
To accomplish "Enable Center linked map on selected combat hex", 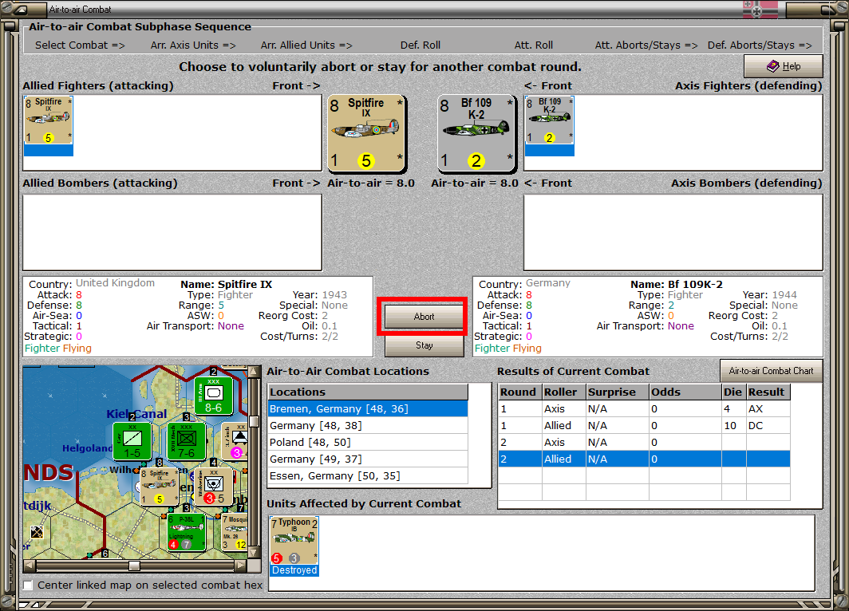I will pyautogui.click(x=28, y=585).
